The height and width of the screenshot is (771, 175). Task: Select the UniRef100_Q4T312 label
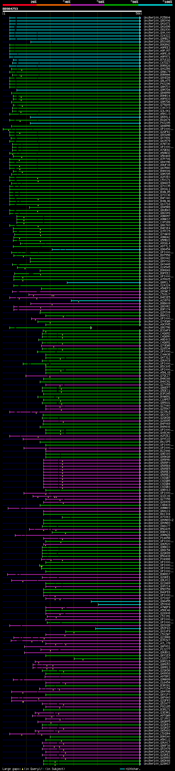click(157, 358)
